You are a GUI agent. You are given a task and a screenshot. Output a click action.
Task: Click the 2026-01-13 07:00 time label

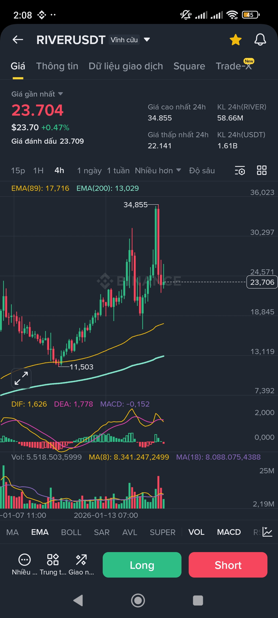(x=106, y=515)
